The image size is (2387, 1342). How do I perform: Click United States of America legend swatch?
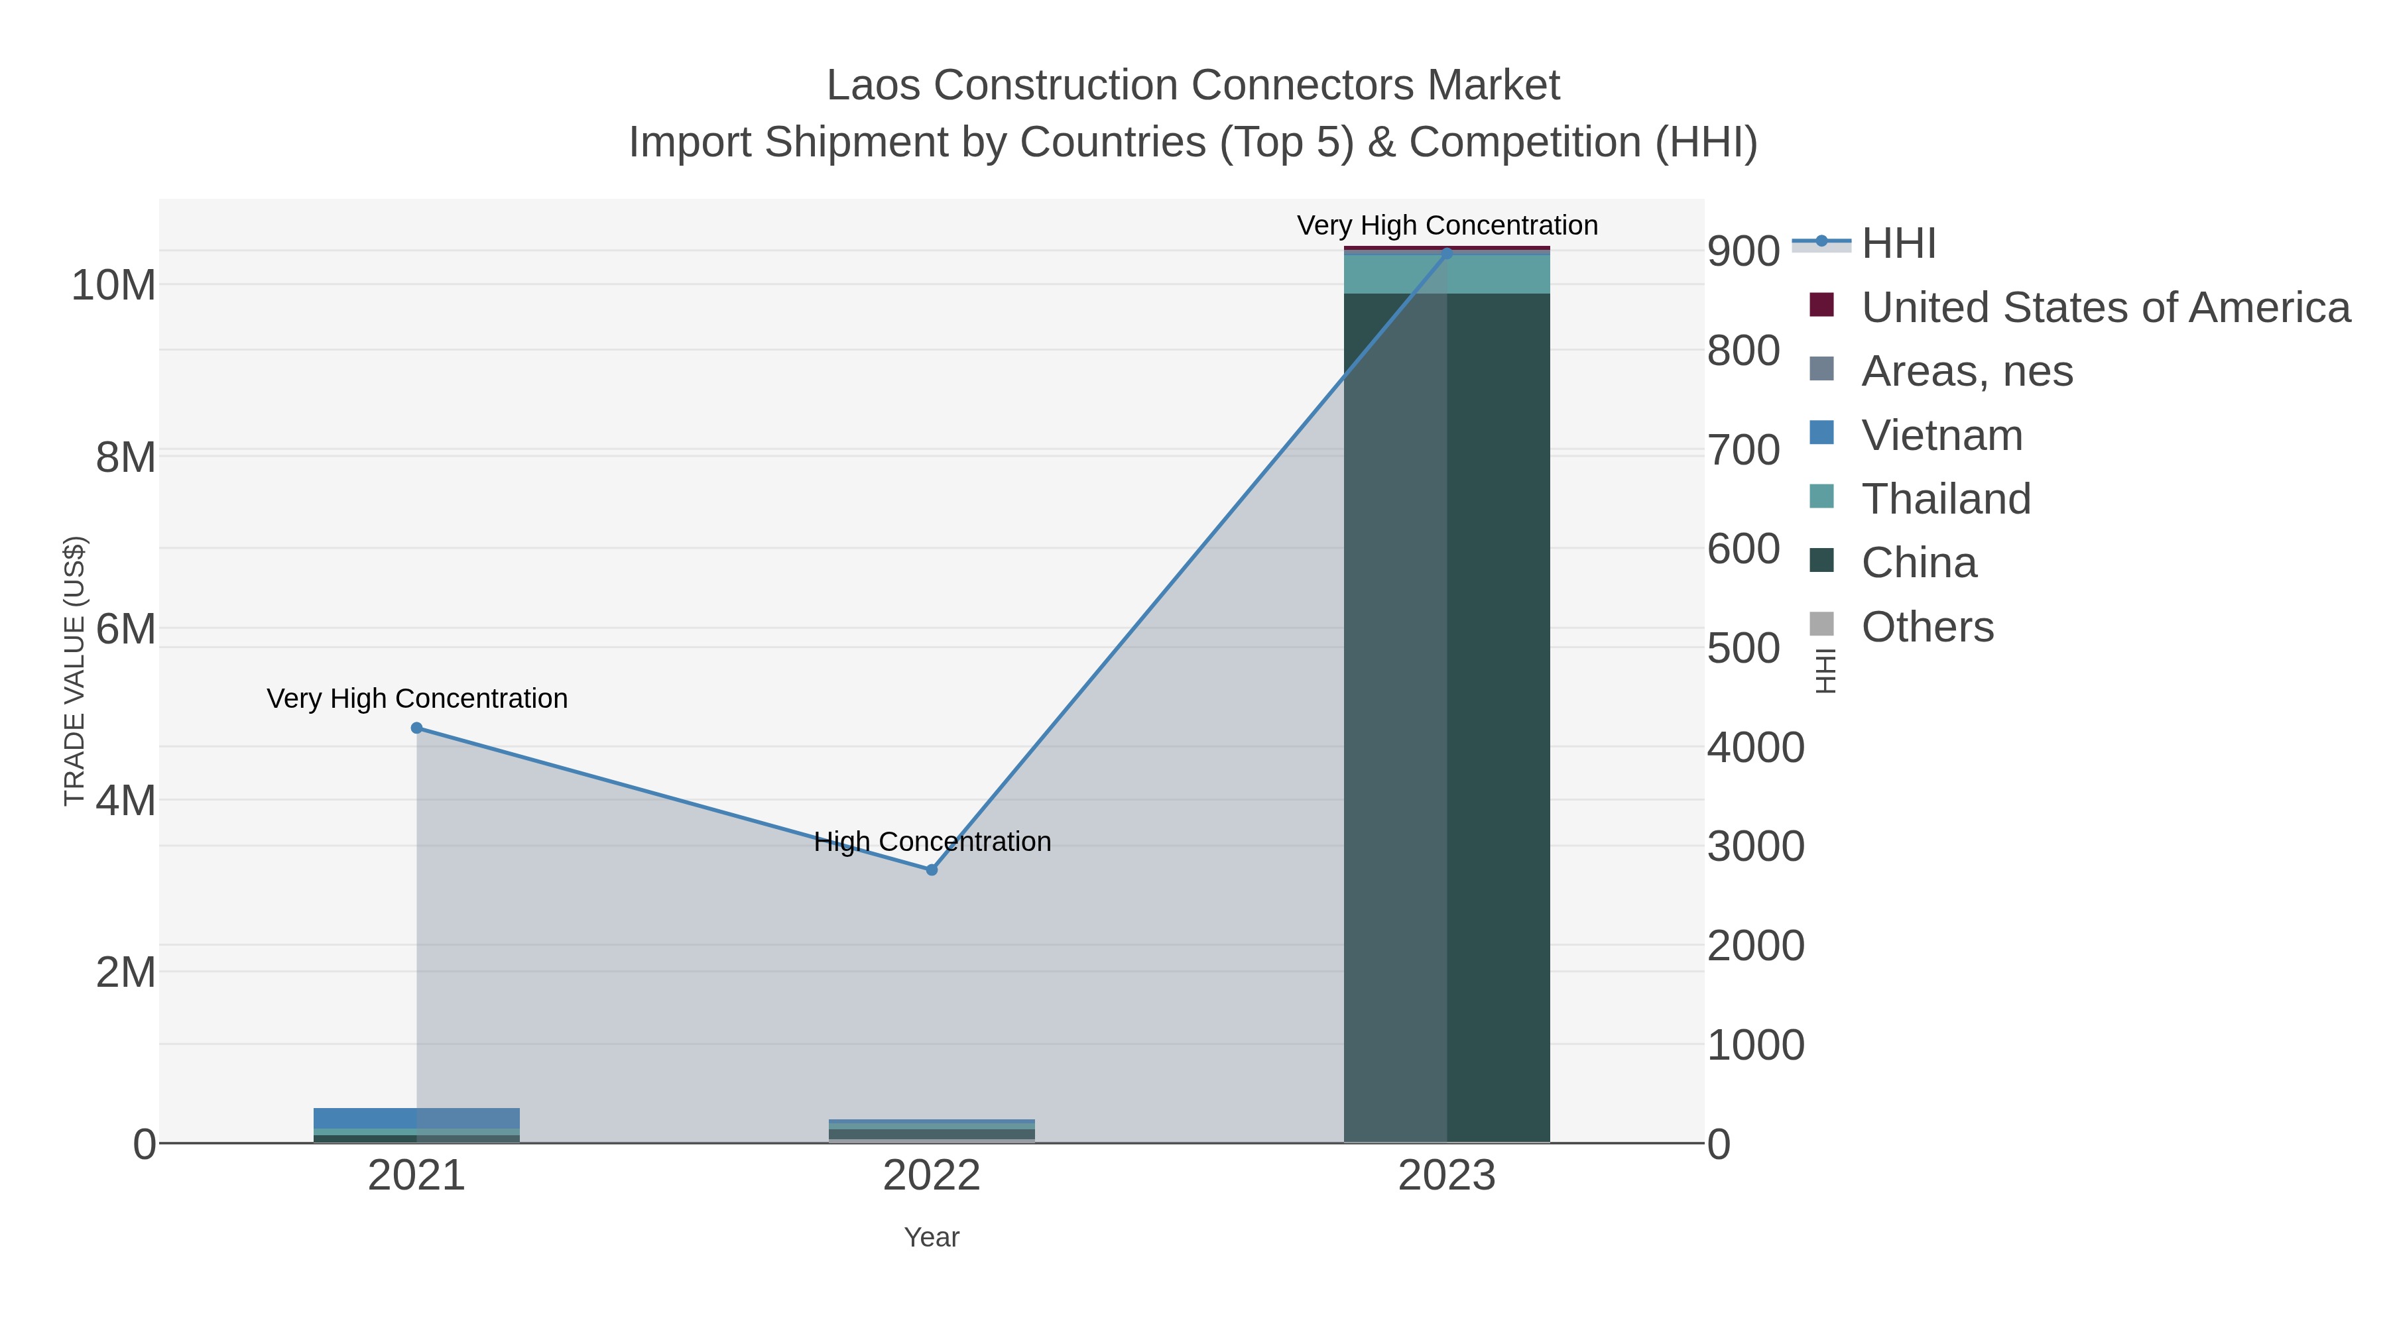click(1822, 306)
